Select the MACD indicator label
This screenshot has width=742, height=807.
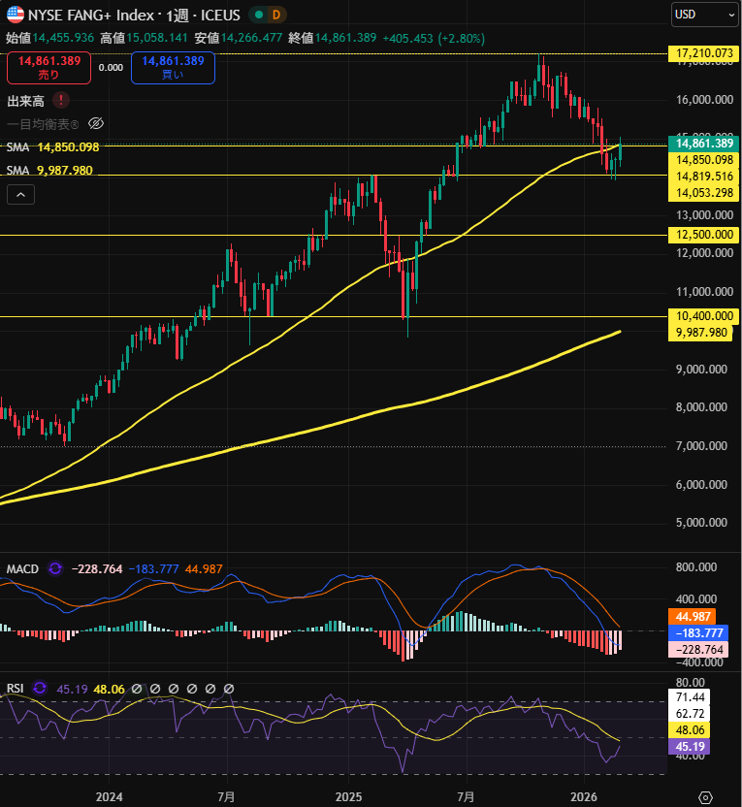pyautogui.click(x=22, y=568)
